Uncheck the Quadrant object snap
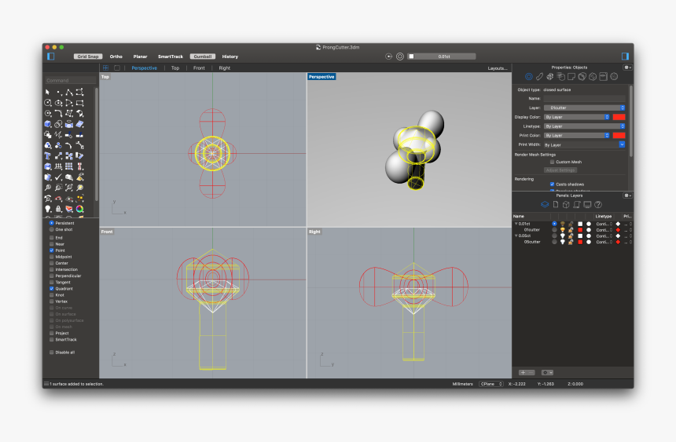Viewport: 676px width, 442px height. pyautogui.click(x=52, y=289)
